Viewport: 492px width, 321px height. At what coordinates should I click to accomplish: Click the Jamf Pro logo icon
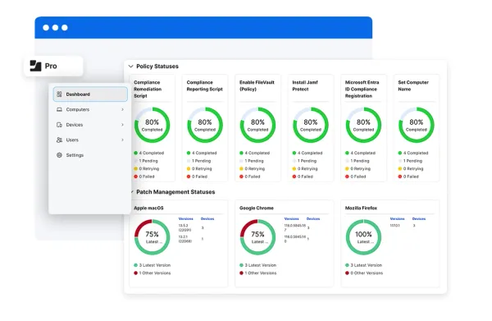[x=35, y=66]
